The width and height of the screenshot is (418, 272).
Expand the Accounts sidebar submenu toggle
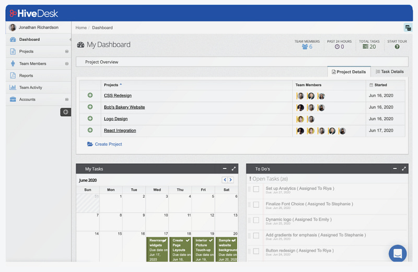tap(67, 100)
